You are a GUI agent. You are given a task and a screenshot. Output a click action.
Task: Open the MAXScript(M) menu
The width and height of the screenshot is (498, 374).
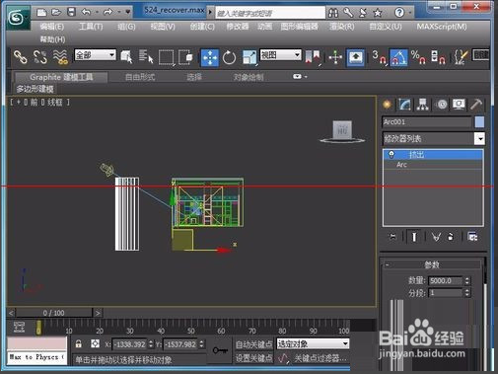tap(442, 27)
